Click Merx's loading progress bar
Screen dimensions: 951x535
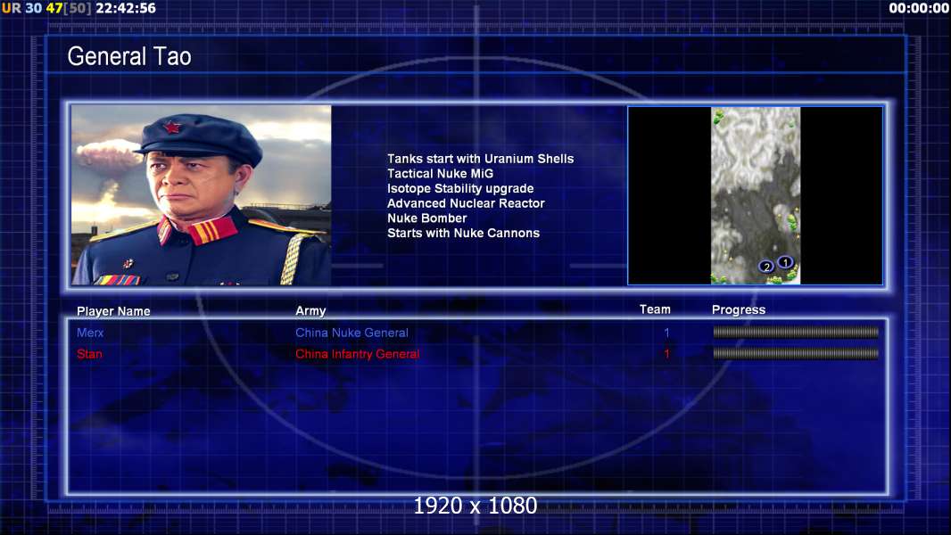796,332
